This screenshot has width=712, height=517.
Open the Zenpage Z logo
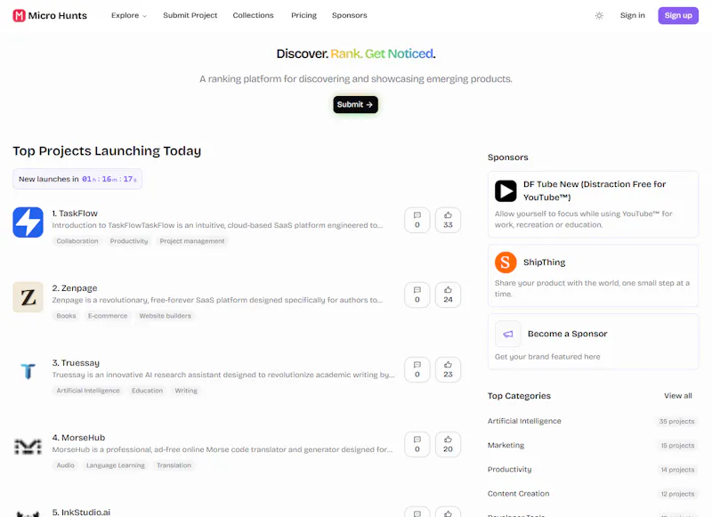point(28,297)
